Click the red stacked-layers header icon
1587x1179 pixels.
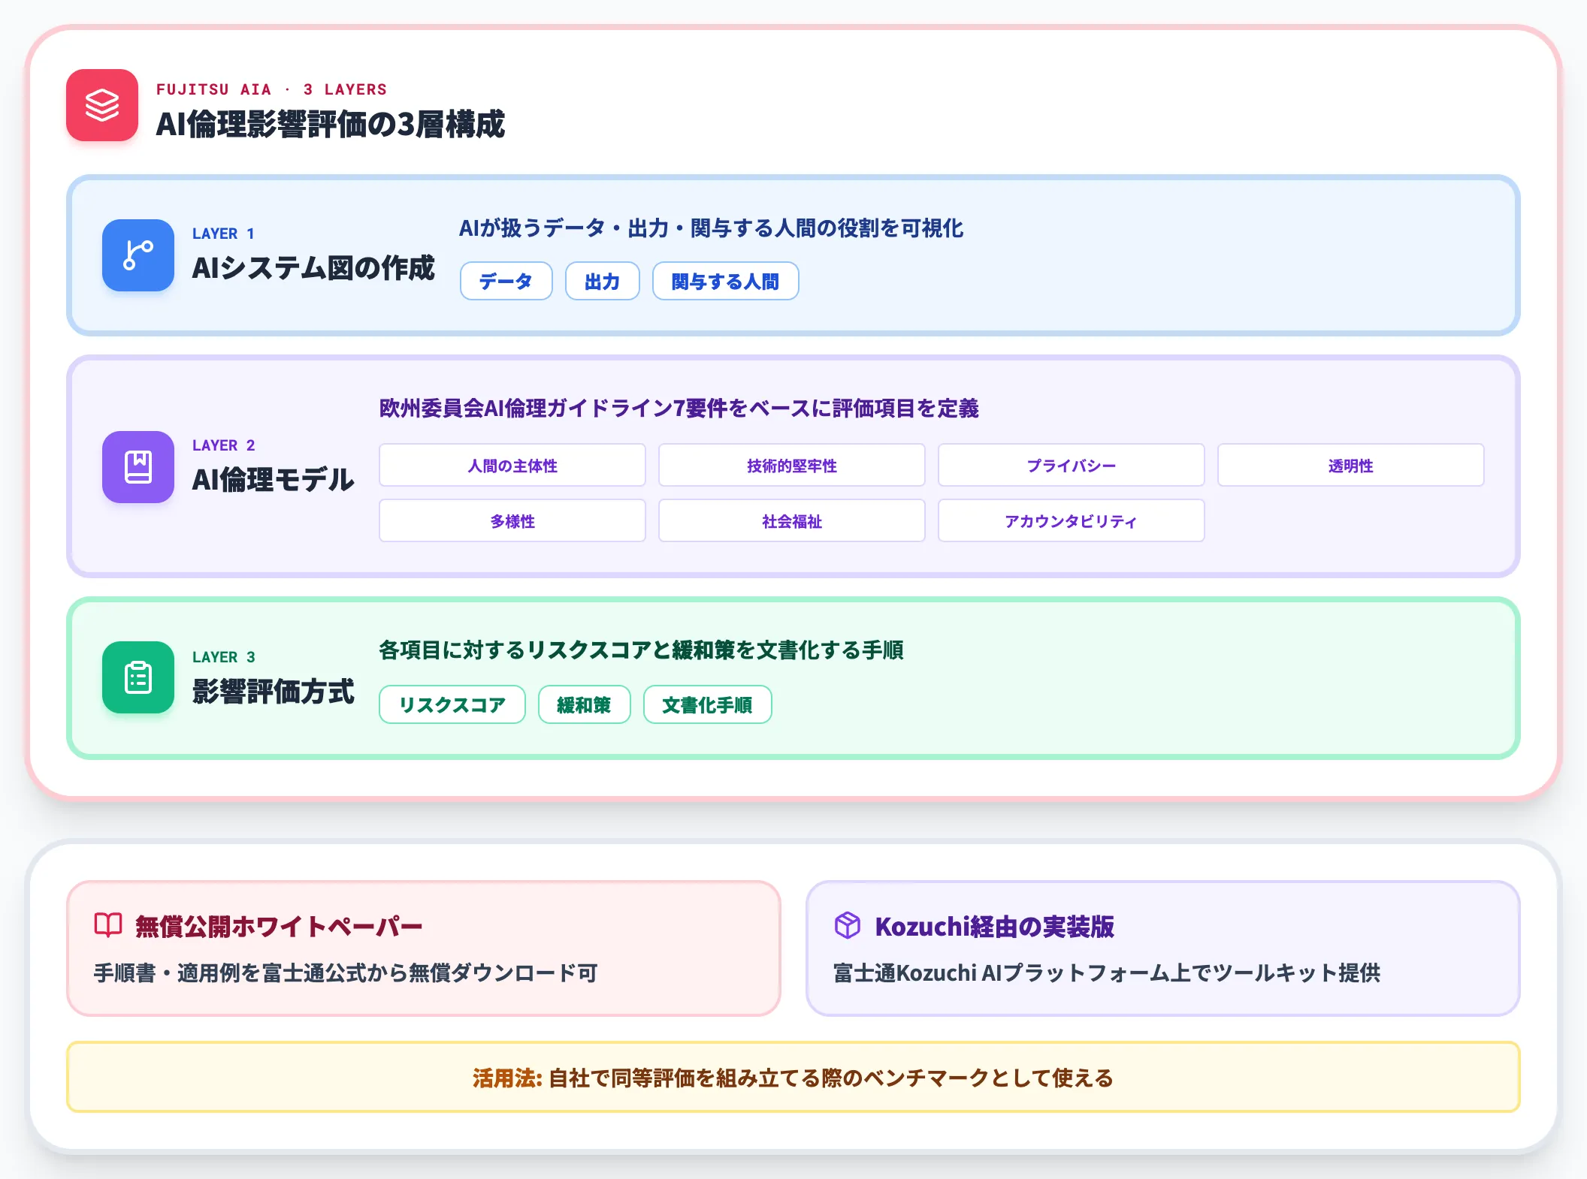pyautogui.click(x=102, y=105)
